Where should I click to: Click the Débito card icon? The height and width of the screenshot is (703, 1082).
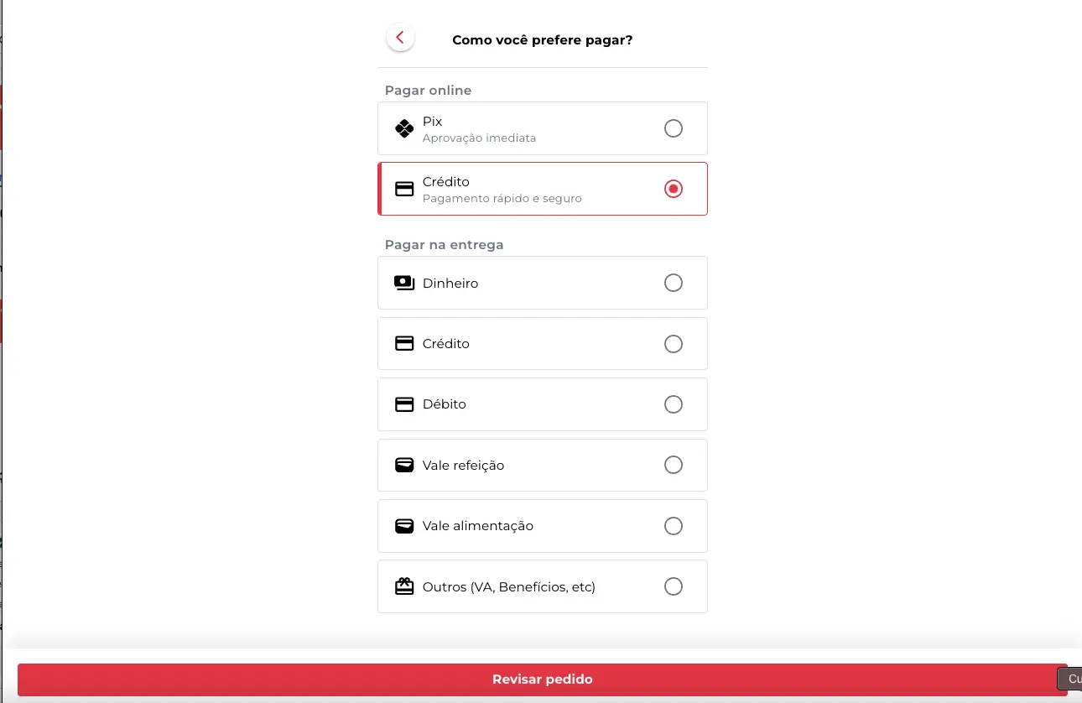point(404,404)
